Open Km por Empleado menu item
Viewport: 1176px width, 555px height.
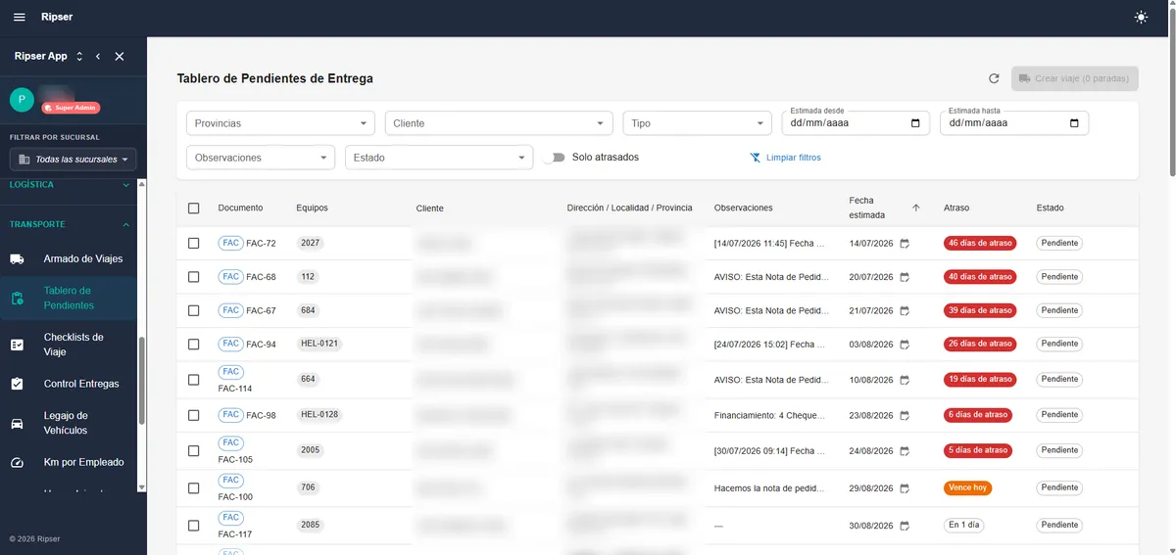pyautogui.click(x=69, y=462)
